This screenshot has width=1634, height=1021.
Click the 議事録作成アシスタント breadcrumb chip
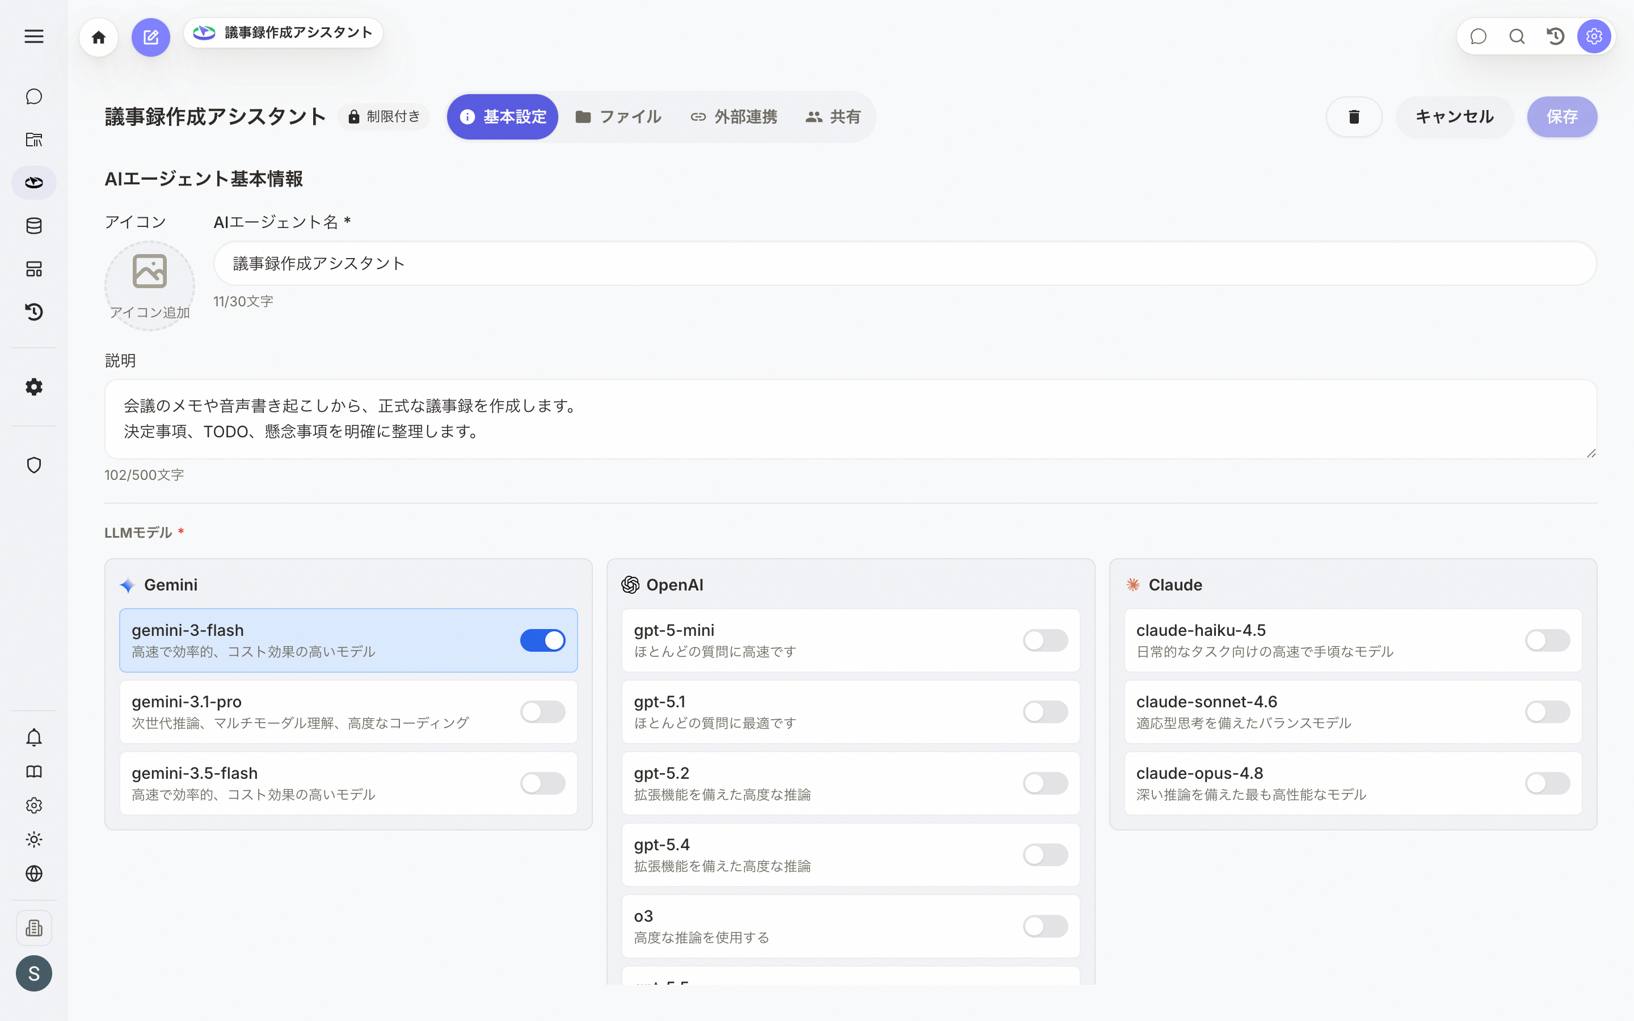[x=284, y=33]
